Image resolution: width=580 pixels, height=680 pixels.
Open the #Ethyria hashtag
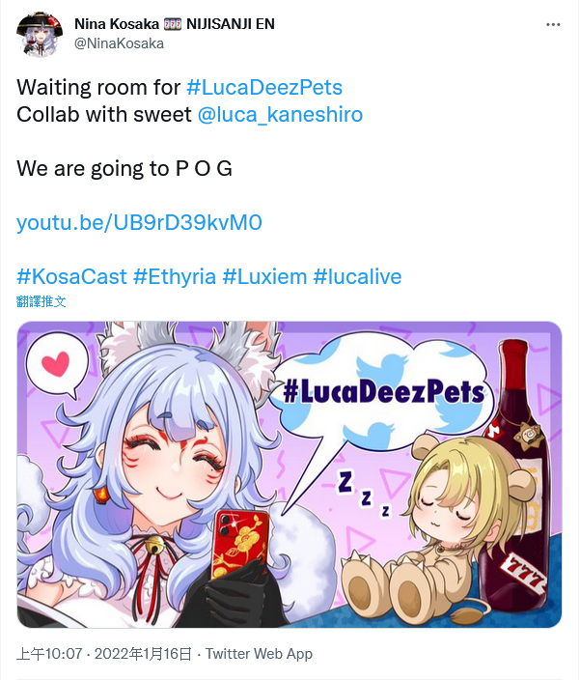click(x=175, y=276)
